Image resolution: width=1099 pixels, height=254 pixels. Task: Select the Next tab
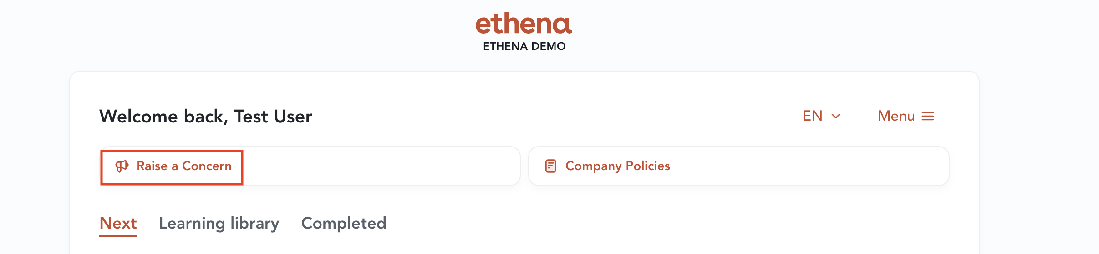(118, 223)
